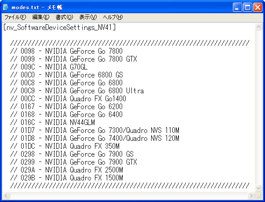Screen dimensions: 265x202
Task: Place cursor on [nv_SoftwareDeviceSettings_NV41] line
Action: (59, 27)
